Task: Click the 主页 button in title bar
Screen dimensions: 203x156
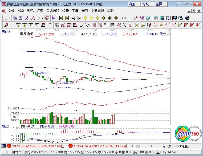Action: point(161,4)
